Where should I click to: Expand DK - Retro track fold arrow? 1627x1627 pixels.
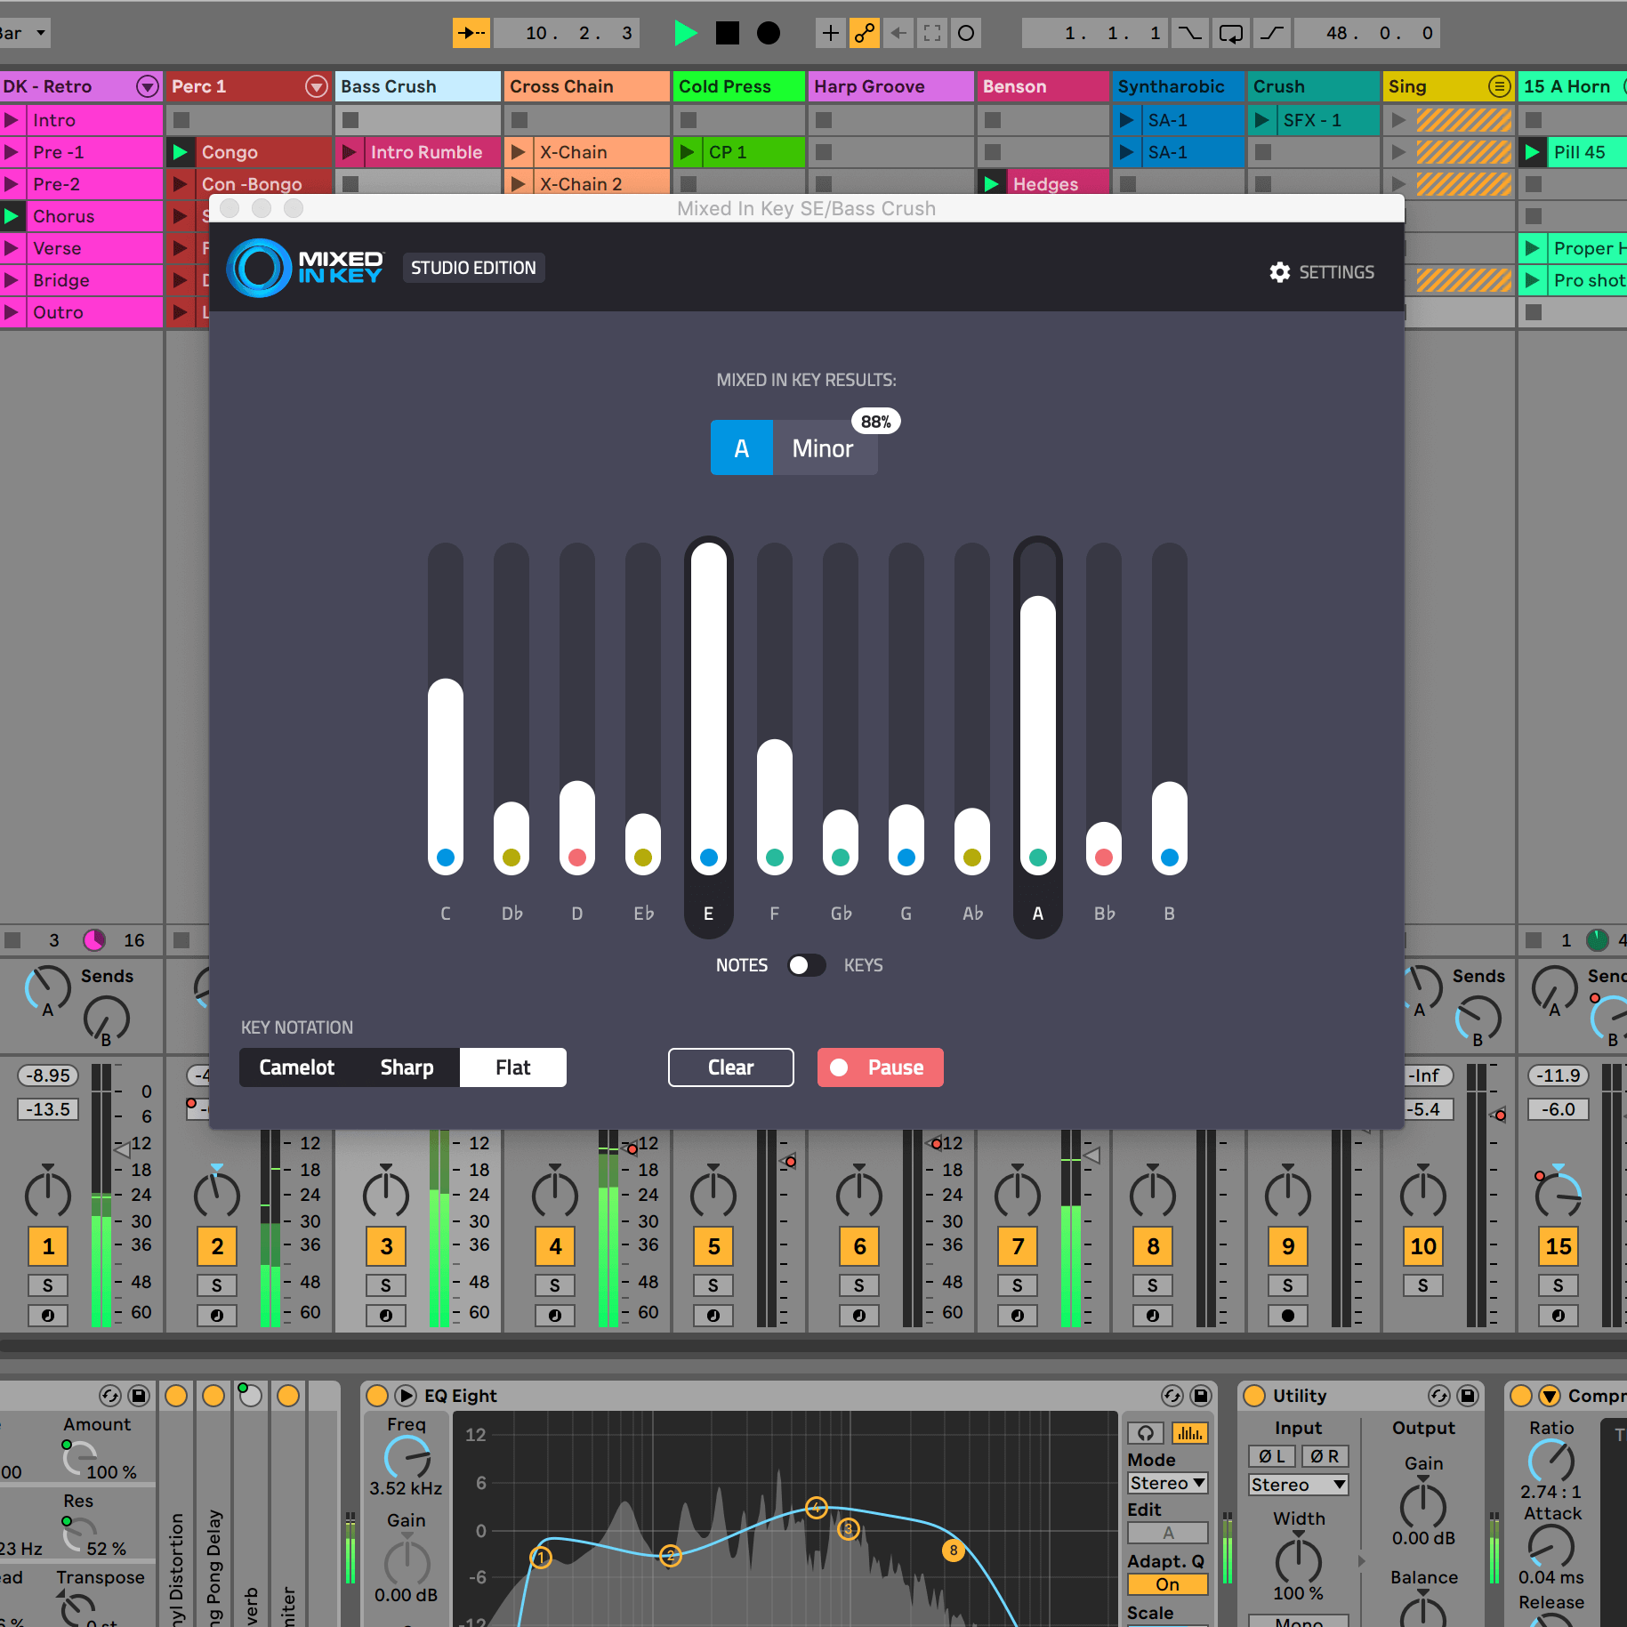pos(147,86)
